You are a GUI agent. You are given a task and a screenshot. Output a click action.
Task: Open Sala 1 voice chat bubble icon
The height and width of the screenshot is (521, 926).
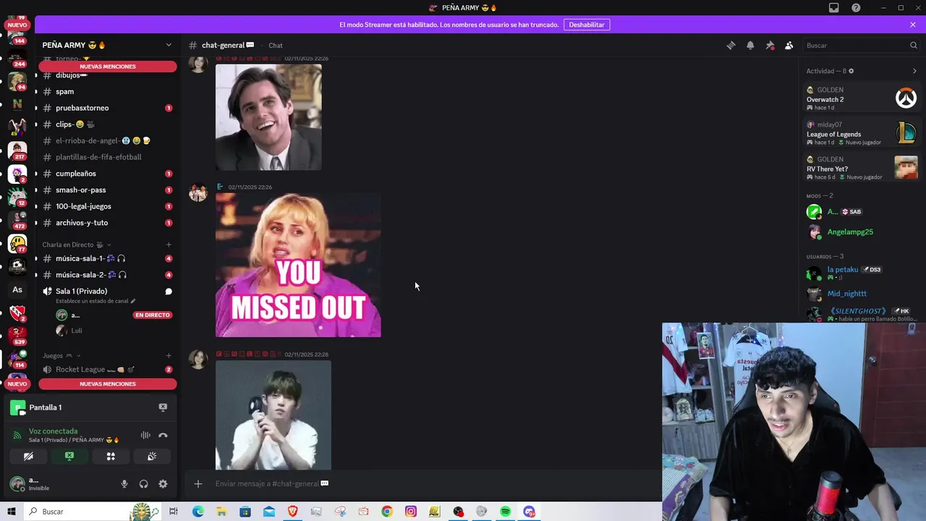tap(169, 292)
